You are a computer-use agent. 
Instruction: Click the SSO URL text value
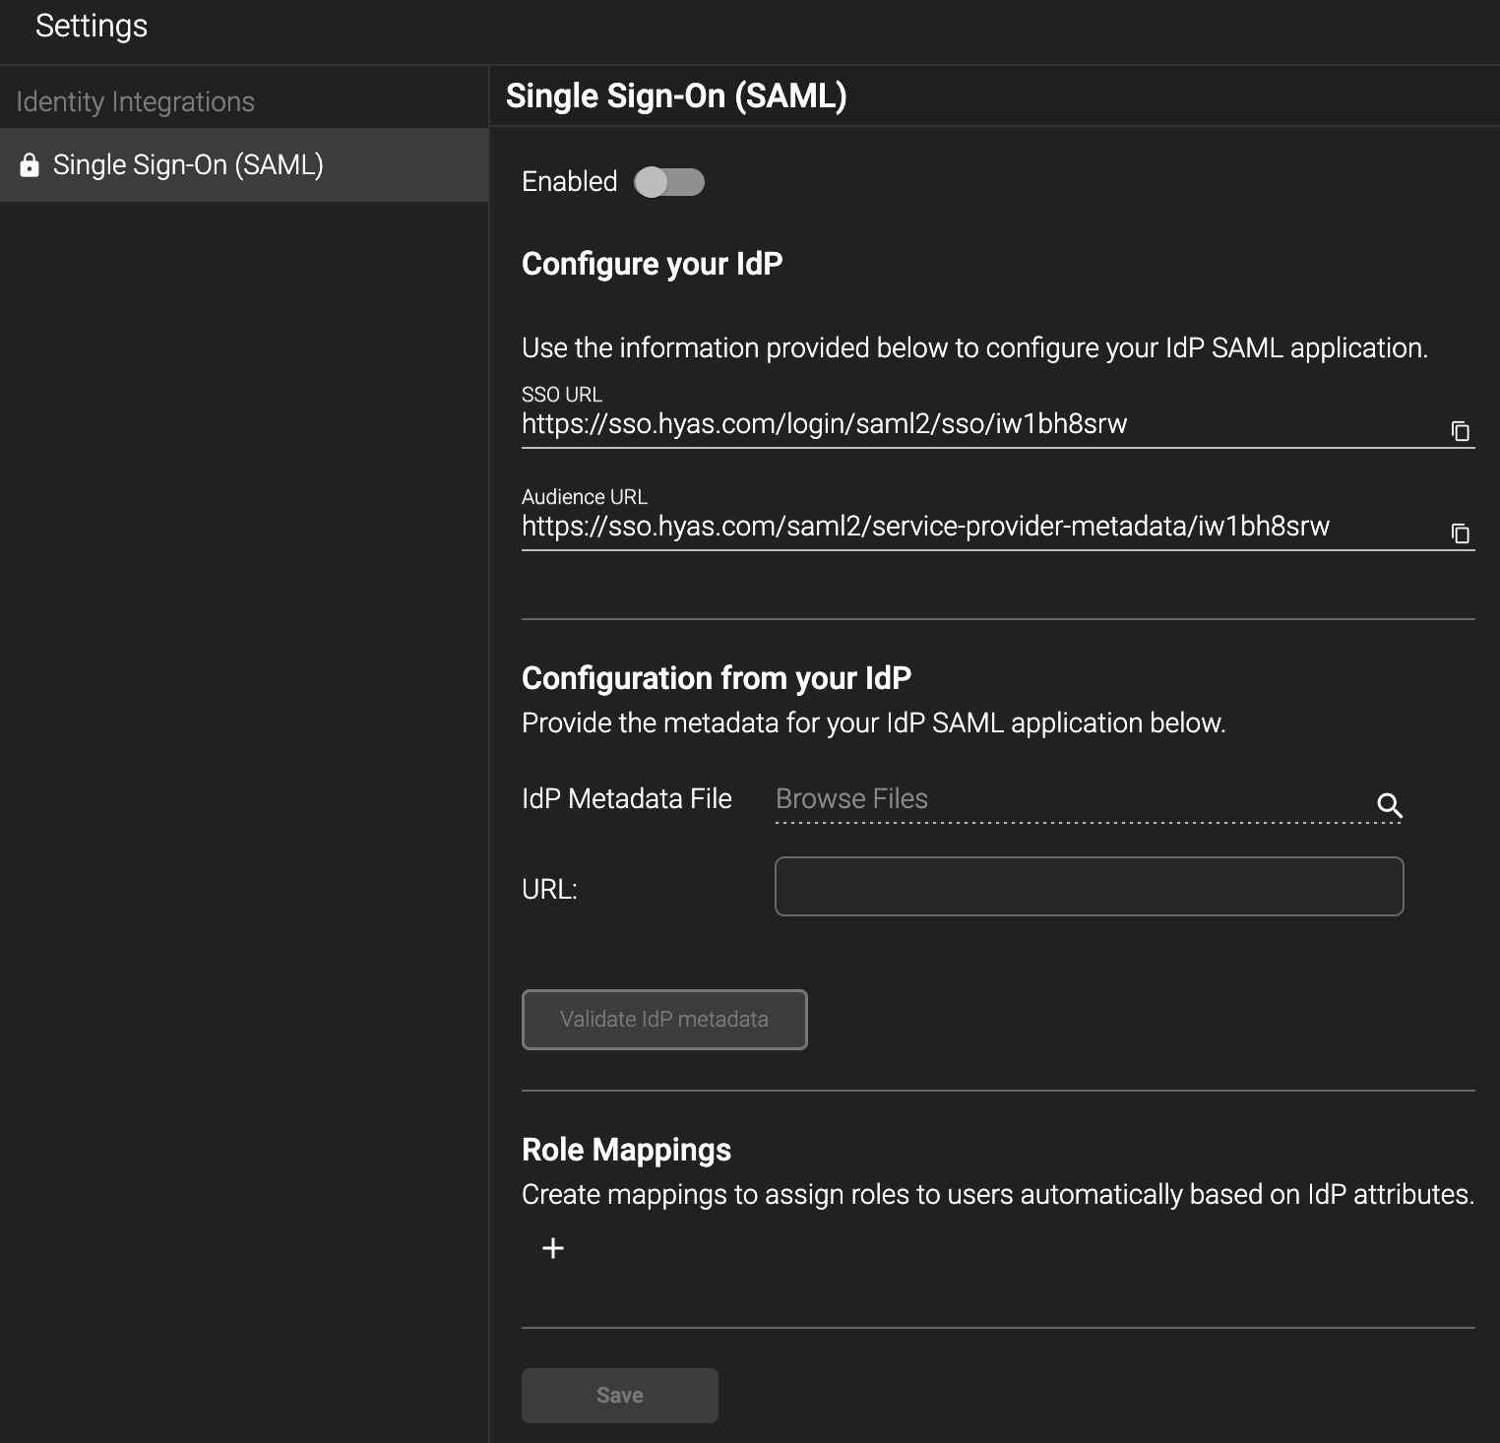[x=824, y=424]
